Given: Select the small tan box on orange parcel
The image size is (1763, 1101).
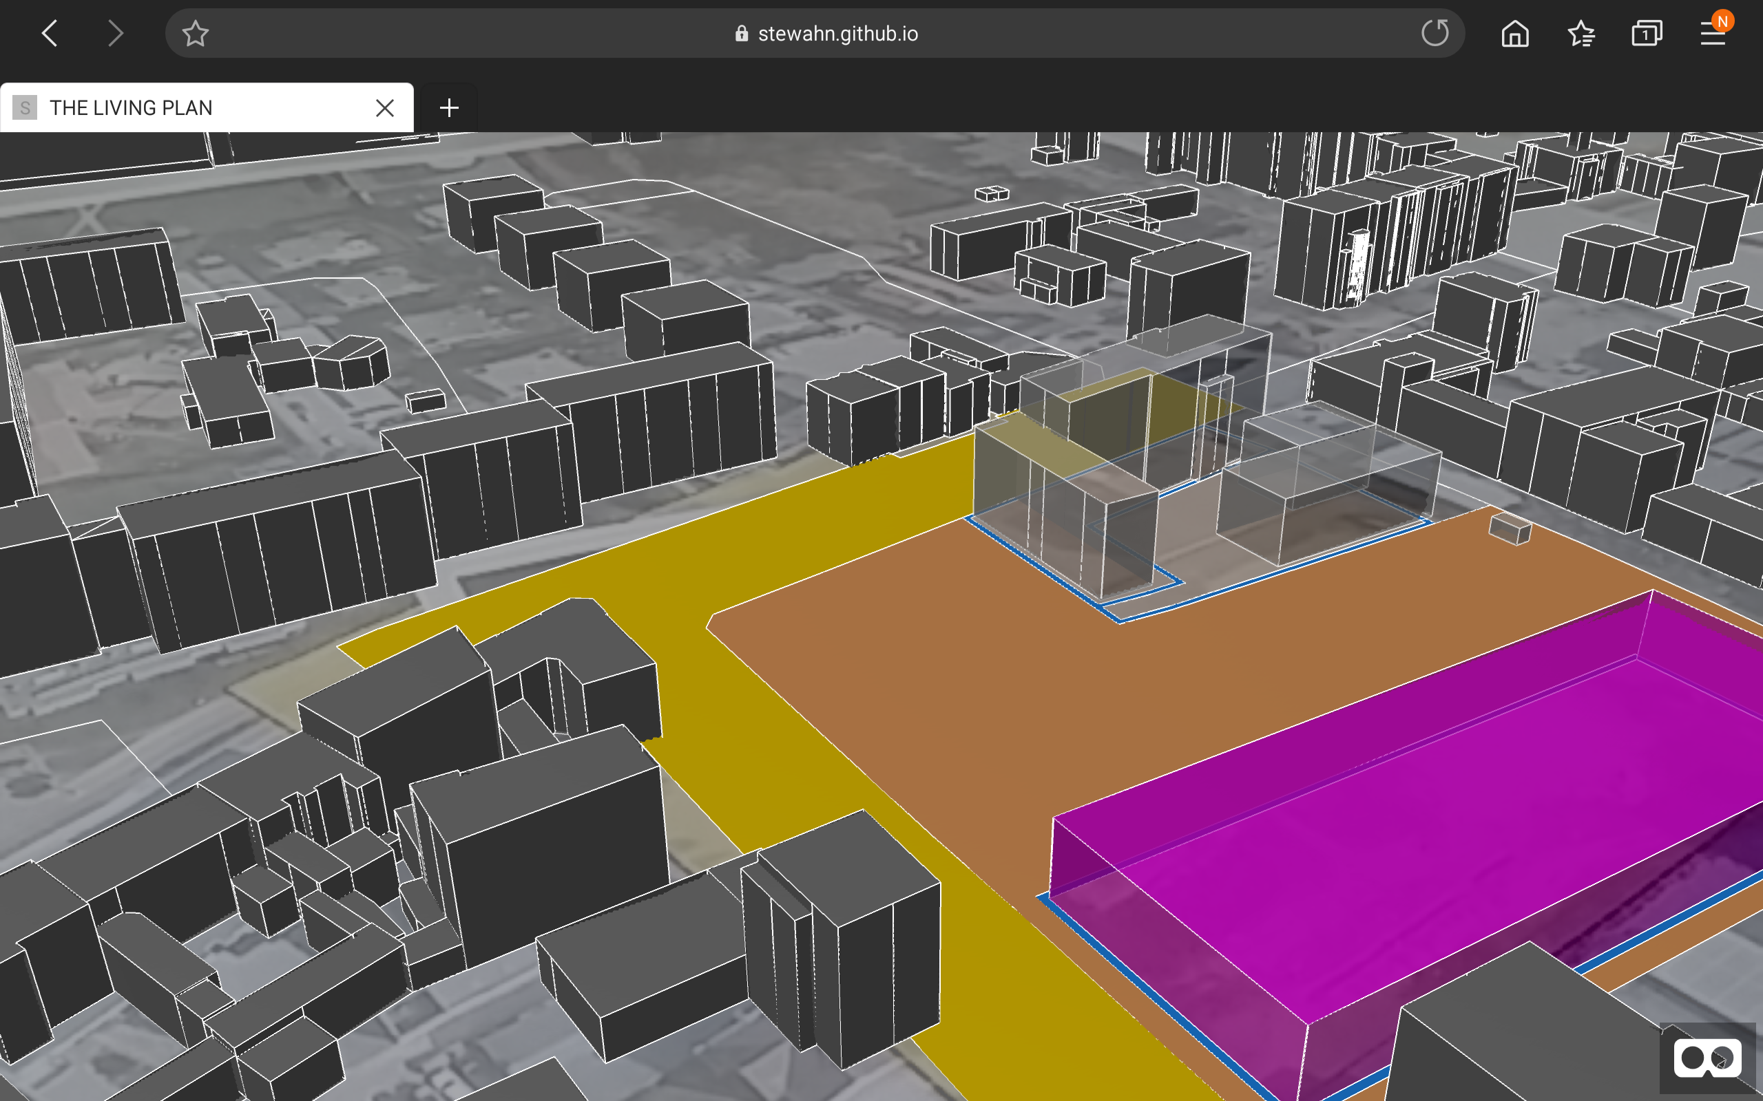Looking at the screenshot, I should (x=1510, y=528).
